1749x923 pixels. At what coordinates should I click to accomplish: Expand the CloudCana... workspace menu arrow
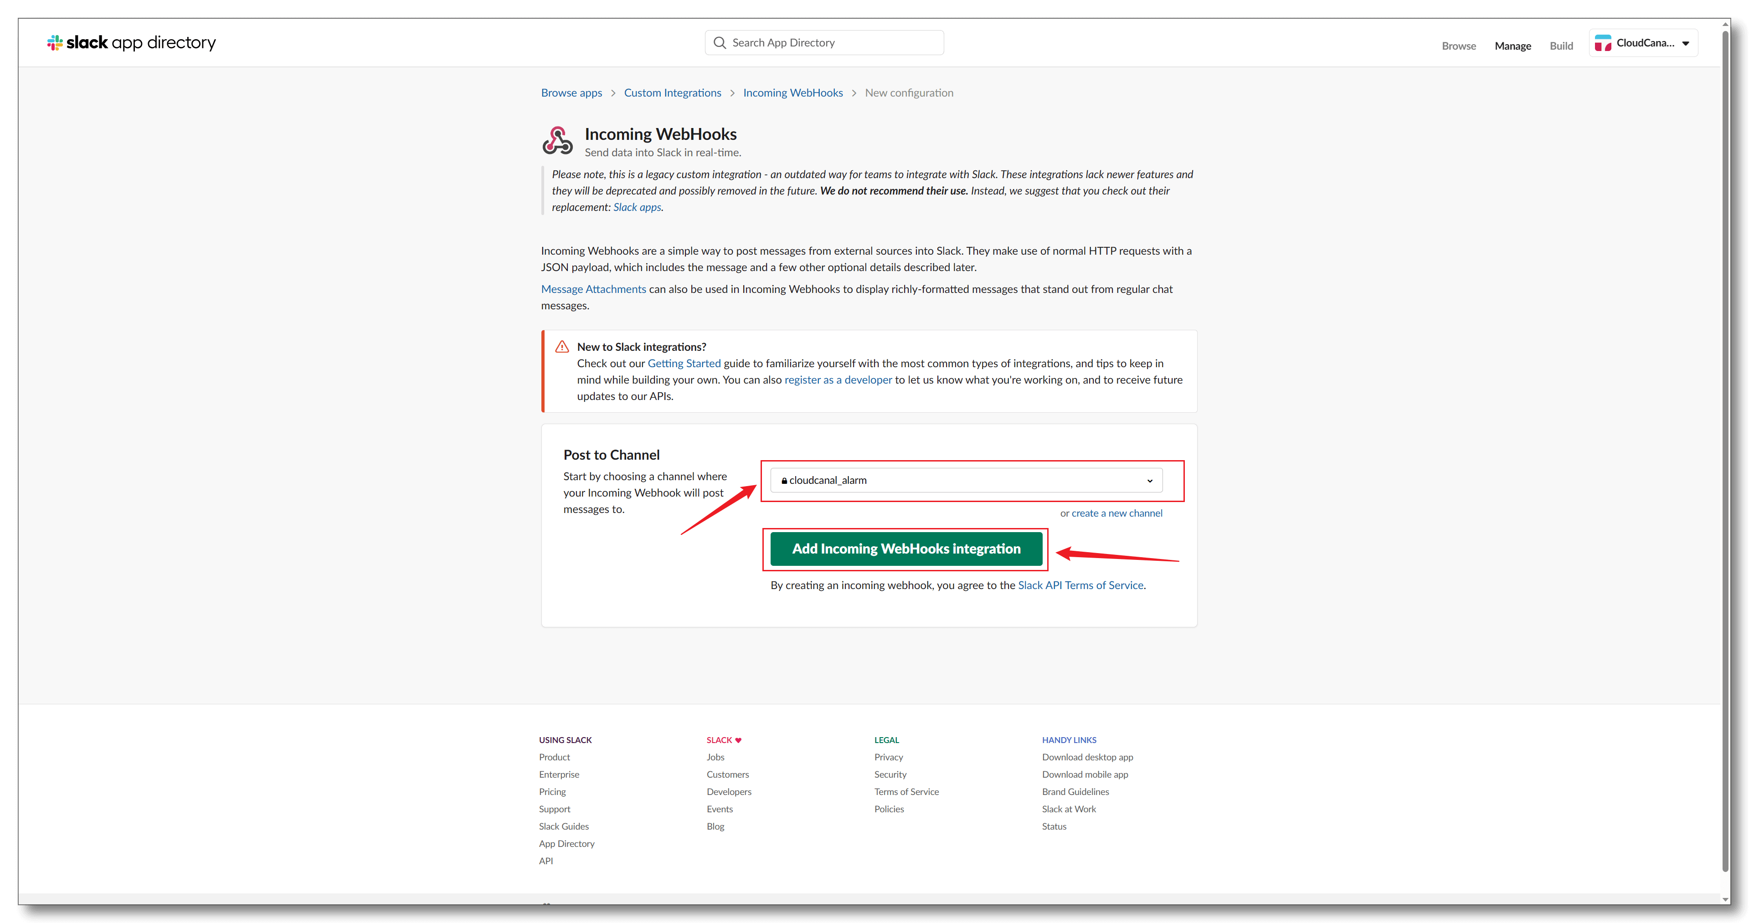coord(1686,43)
